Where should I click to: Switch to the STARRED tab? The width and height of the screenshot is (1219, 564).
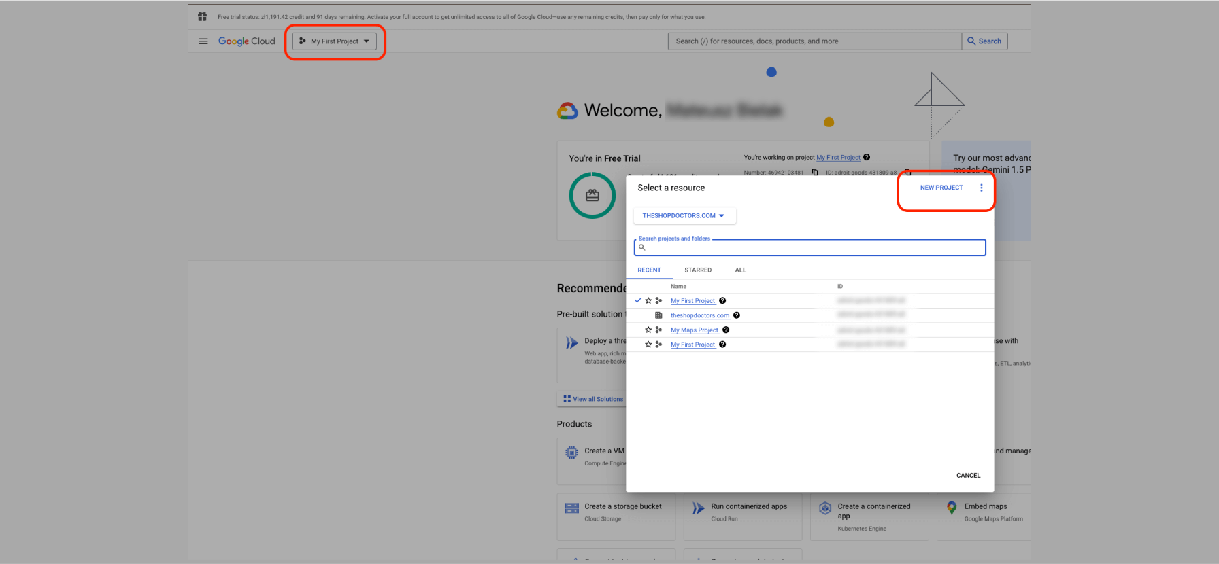coord(698,270)
